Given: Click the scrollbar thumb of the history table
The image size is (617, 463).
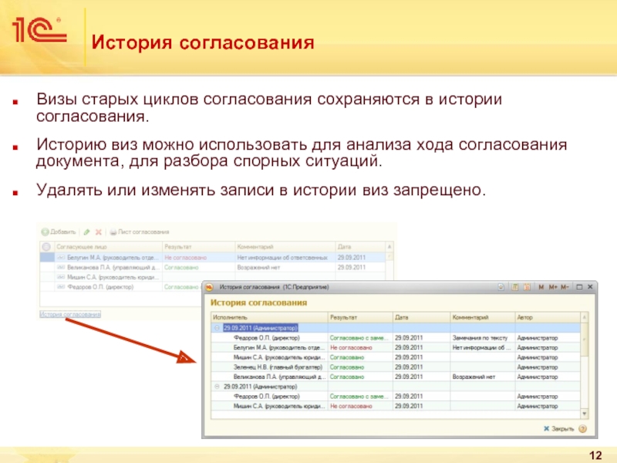Looking at the screenshot, I should pyautogui.click(x=585, y=339).
